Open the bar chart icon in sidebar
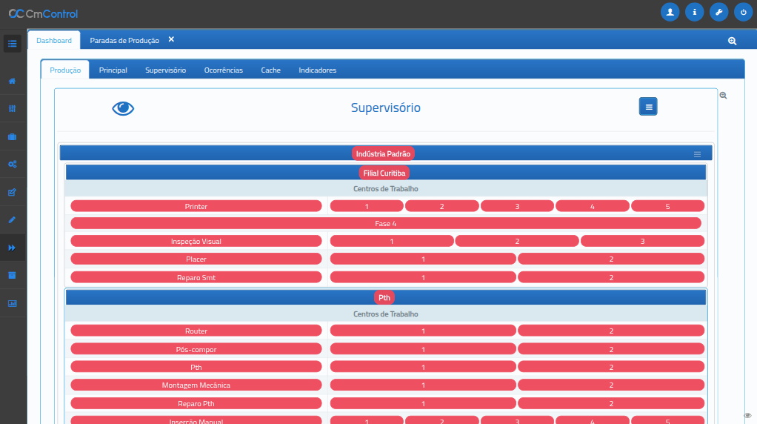 12,303
